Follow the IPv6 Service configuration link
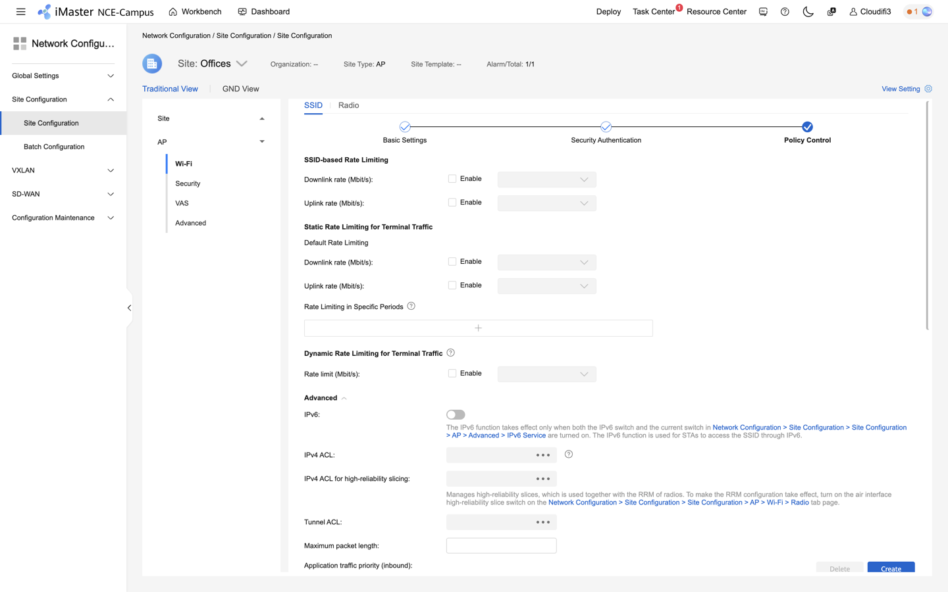 tap(527, 435)
